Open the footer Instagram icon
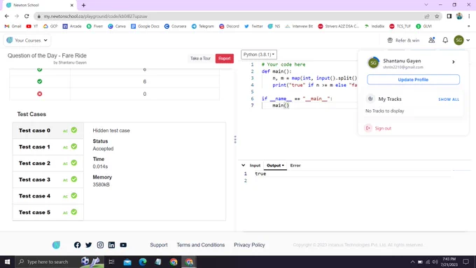The height and width of the screenshot is (268, 476). (x=100, y=245)
